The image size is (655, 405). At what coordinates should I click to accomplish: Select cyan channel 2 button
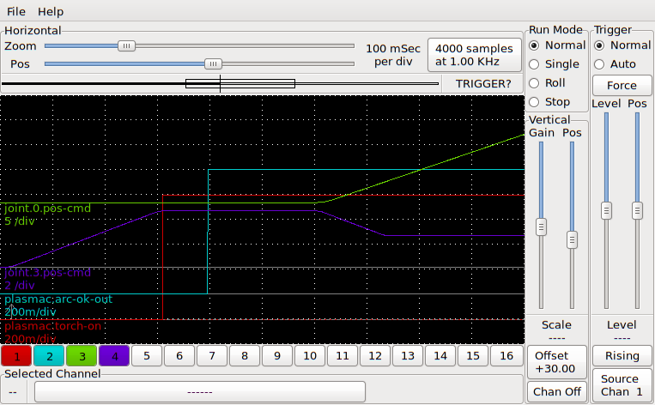coord(49,356)
